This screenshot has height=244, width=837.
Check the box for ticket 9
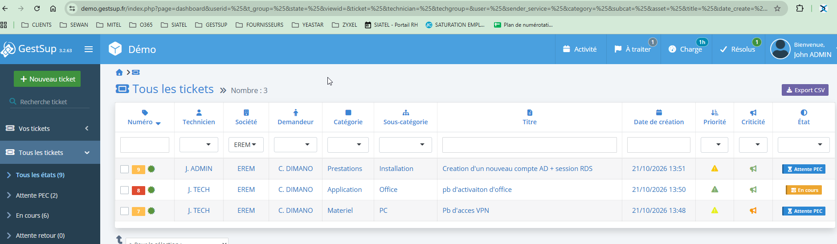[124, 169]
